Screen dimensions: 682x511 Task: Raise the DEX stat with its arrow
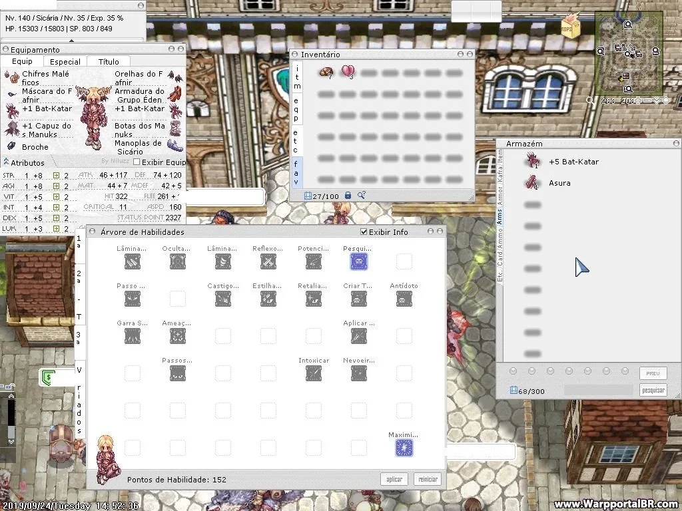(56, 218)
